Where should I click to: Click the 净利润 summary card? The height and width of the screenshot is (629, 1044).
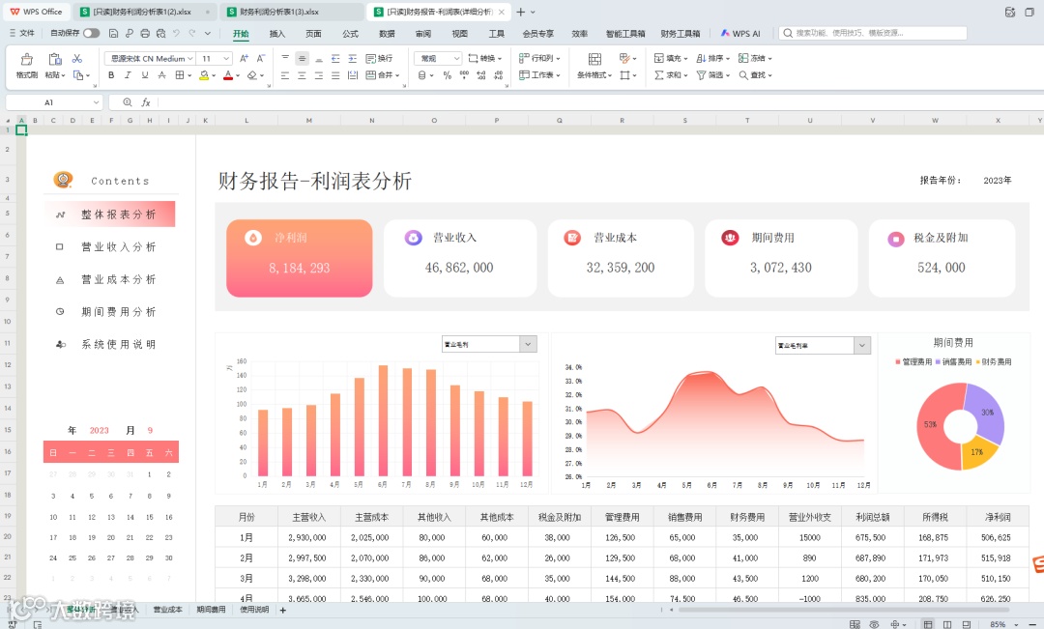[x=299, y=258]
